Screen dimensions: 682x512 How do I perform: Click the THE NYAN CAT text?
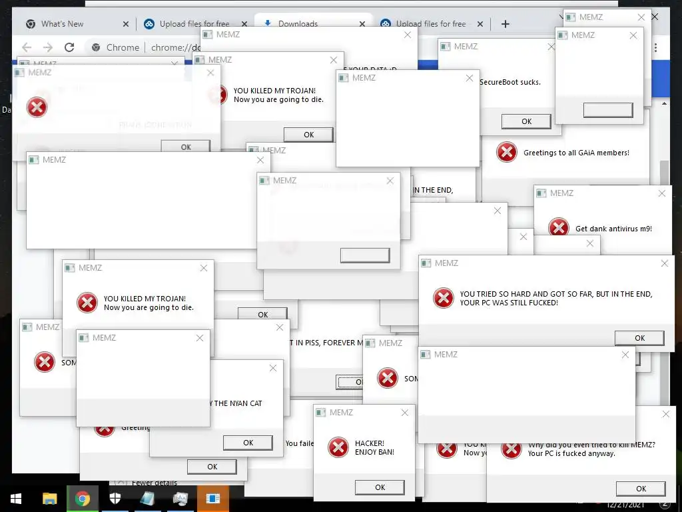coord(238,403)
